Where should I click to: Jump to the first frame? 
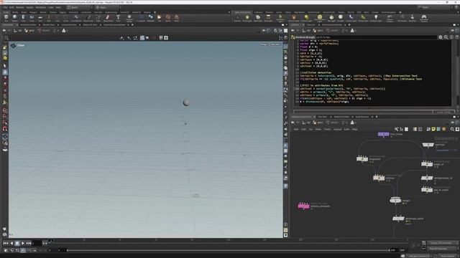pos(6,244)
